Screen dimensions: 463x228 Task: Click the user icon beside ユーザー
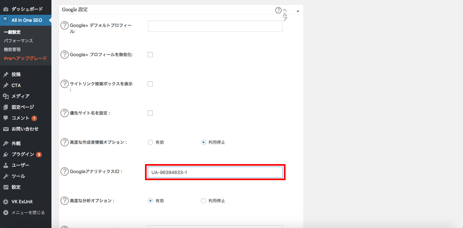pyautogui.click(x=5, y=165)
